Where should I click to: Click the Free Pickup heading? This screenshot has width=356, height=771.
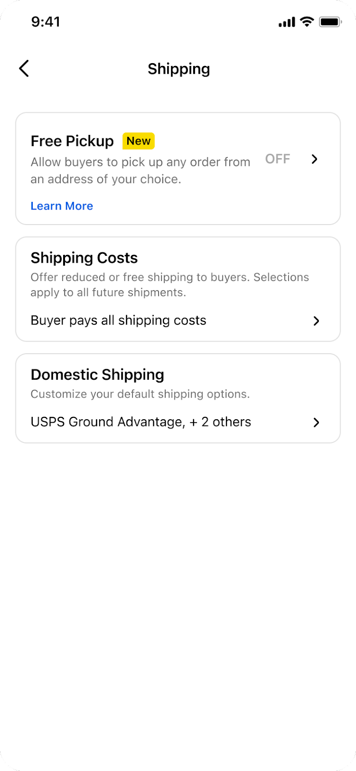tap(72, 141)
